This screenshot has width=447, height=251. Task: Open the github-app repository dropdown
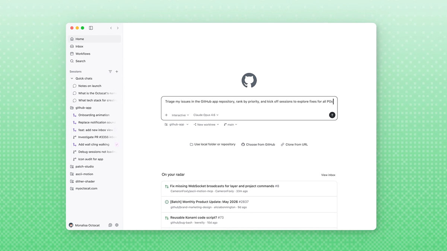177,125
